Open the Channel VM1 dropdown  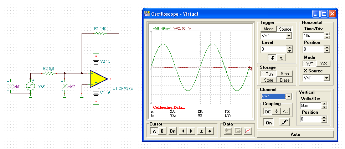pyautogui.click(x=289, y=96)
